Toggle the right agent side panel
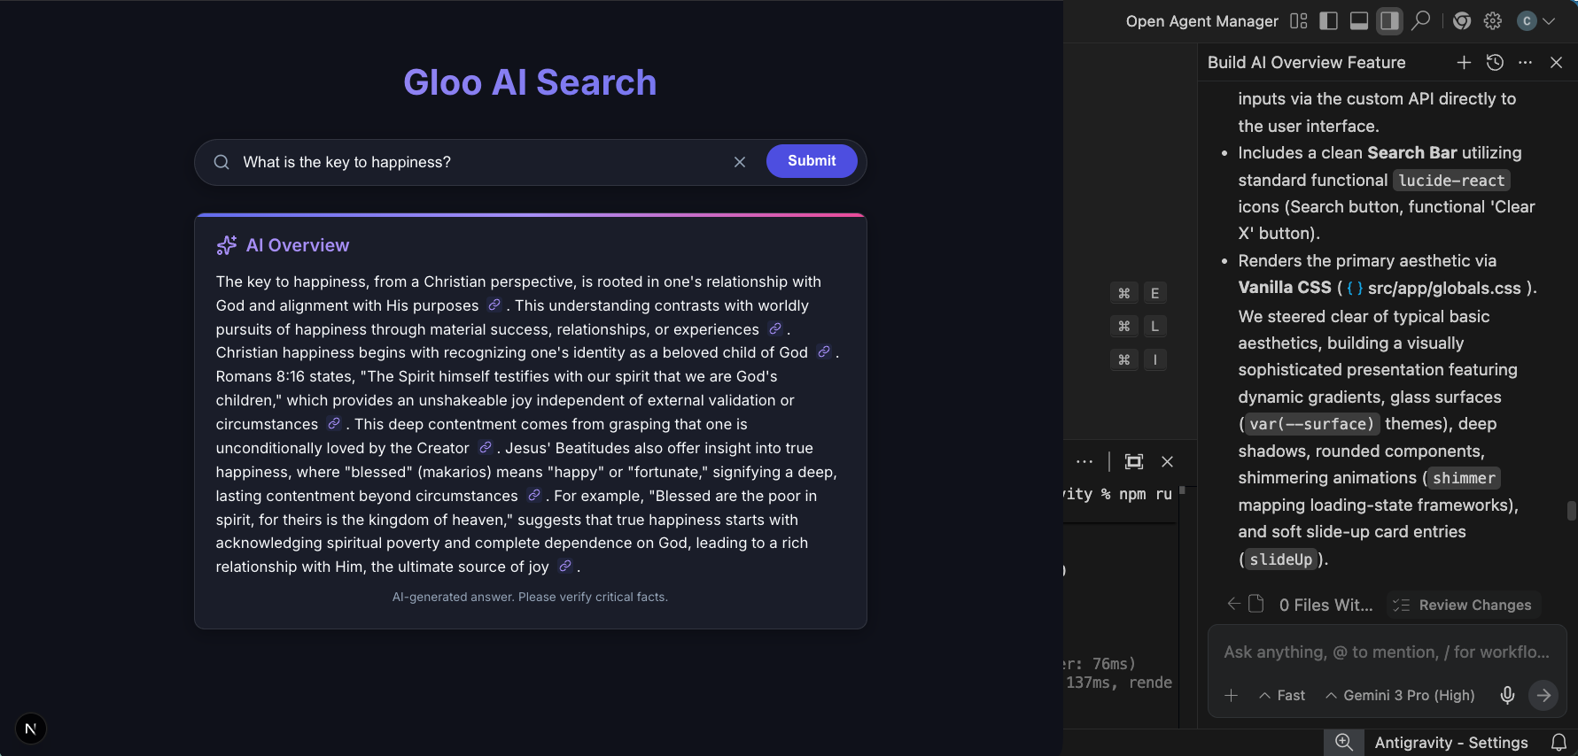Screen dimensions: 1578x756 pos(1389,21)
